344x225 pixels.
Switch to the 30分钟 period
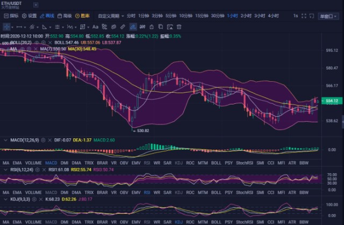[x=218, y=16]
